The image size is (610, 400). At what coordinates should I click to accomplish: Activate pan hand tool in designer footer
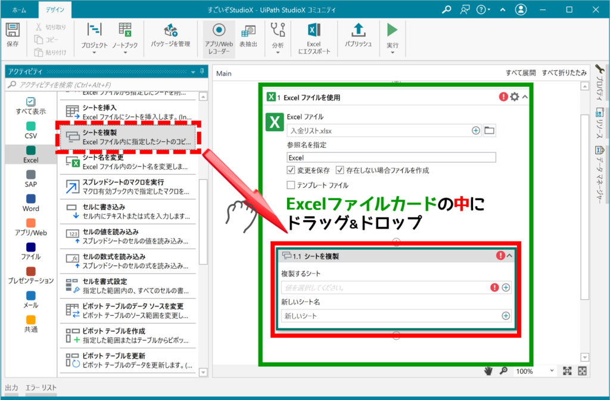pos(488,371)
